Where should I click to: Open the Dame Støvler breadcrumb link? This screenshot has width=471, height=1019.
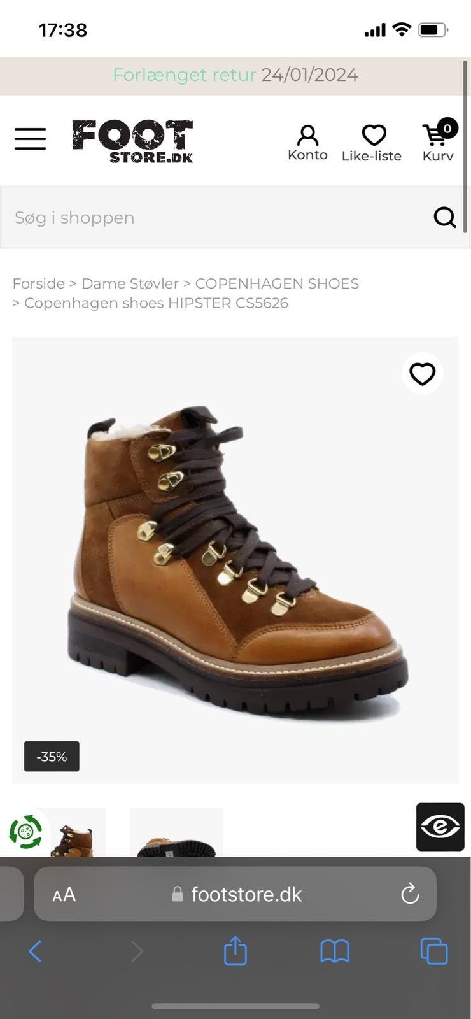coord(130,283)
